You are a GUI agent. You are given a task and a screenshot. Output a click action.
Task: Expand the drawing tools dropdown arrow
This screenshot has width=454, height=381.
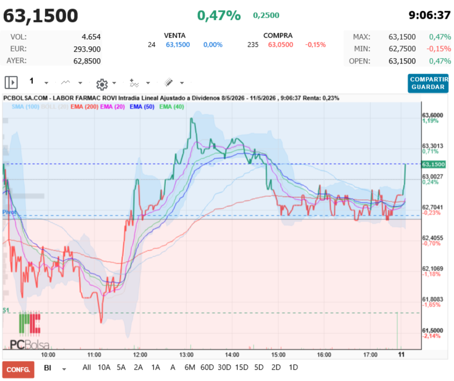click(x=182, y=83)
